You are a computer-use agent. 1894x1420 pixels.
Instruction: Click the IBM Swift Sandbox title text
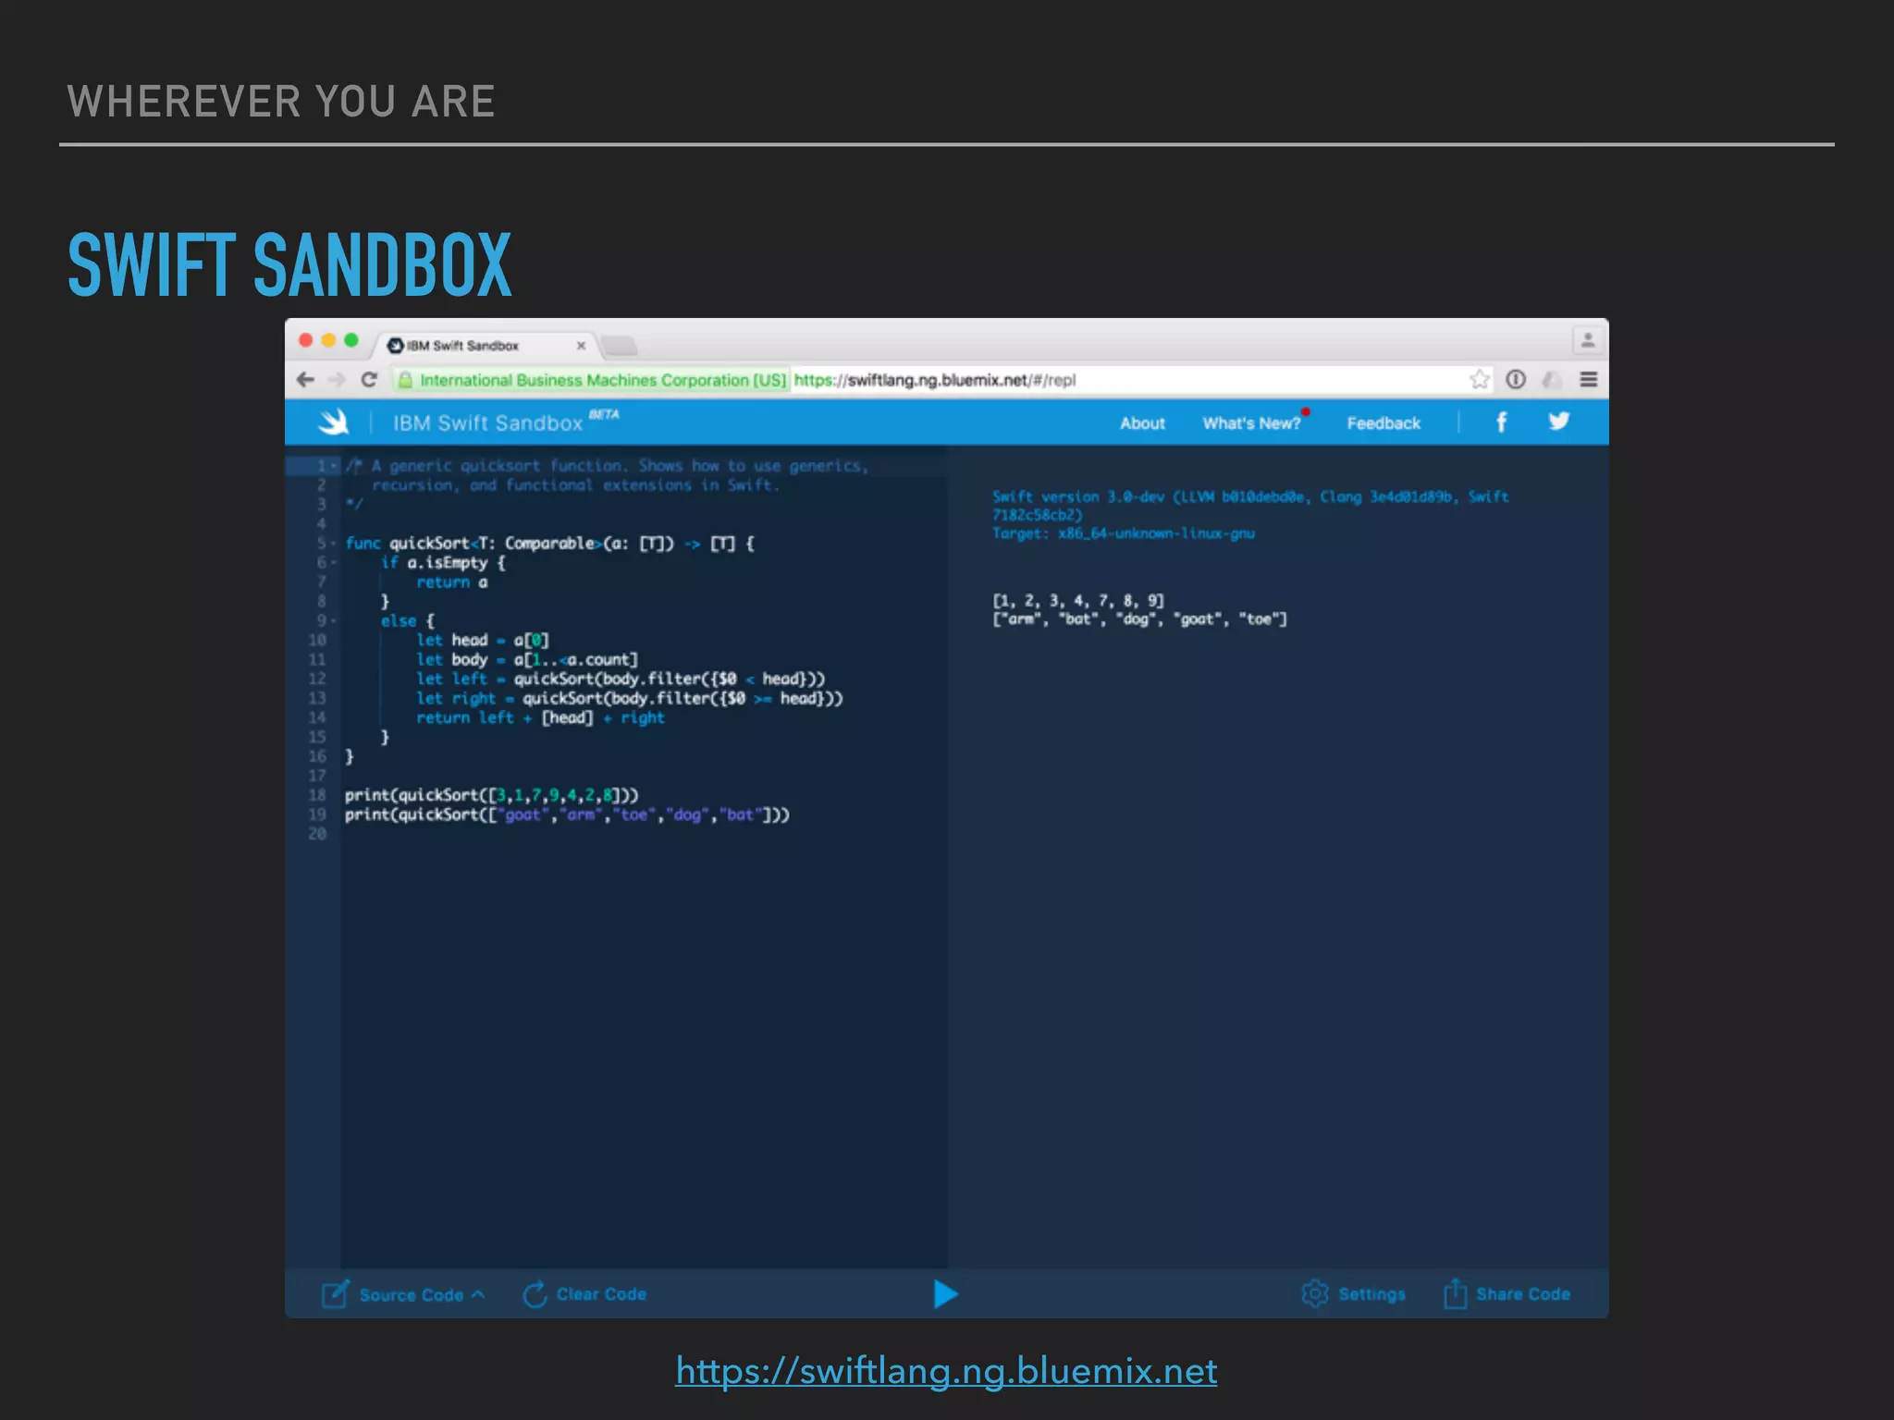pos(487,422)
